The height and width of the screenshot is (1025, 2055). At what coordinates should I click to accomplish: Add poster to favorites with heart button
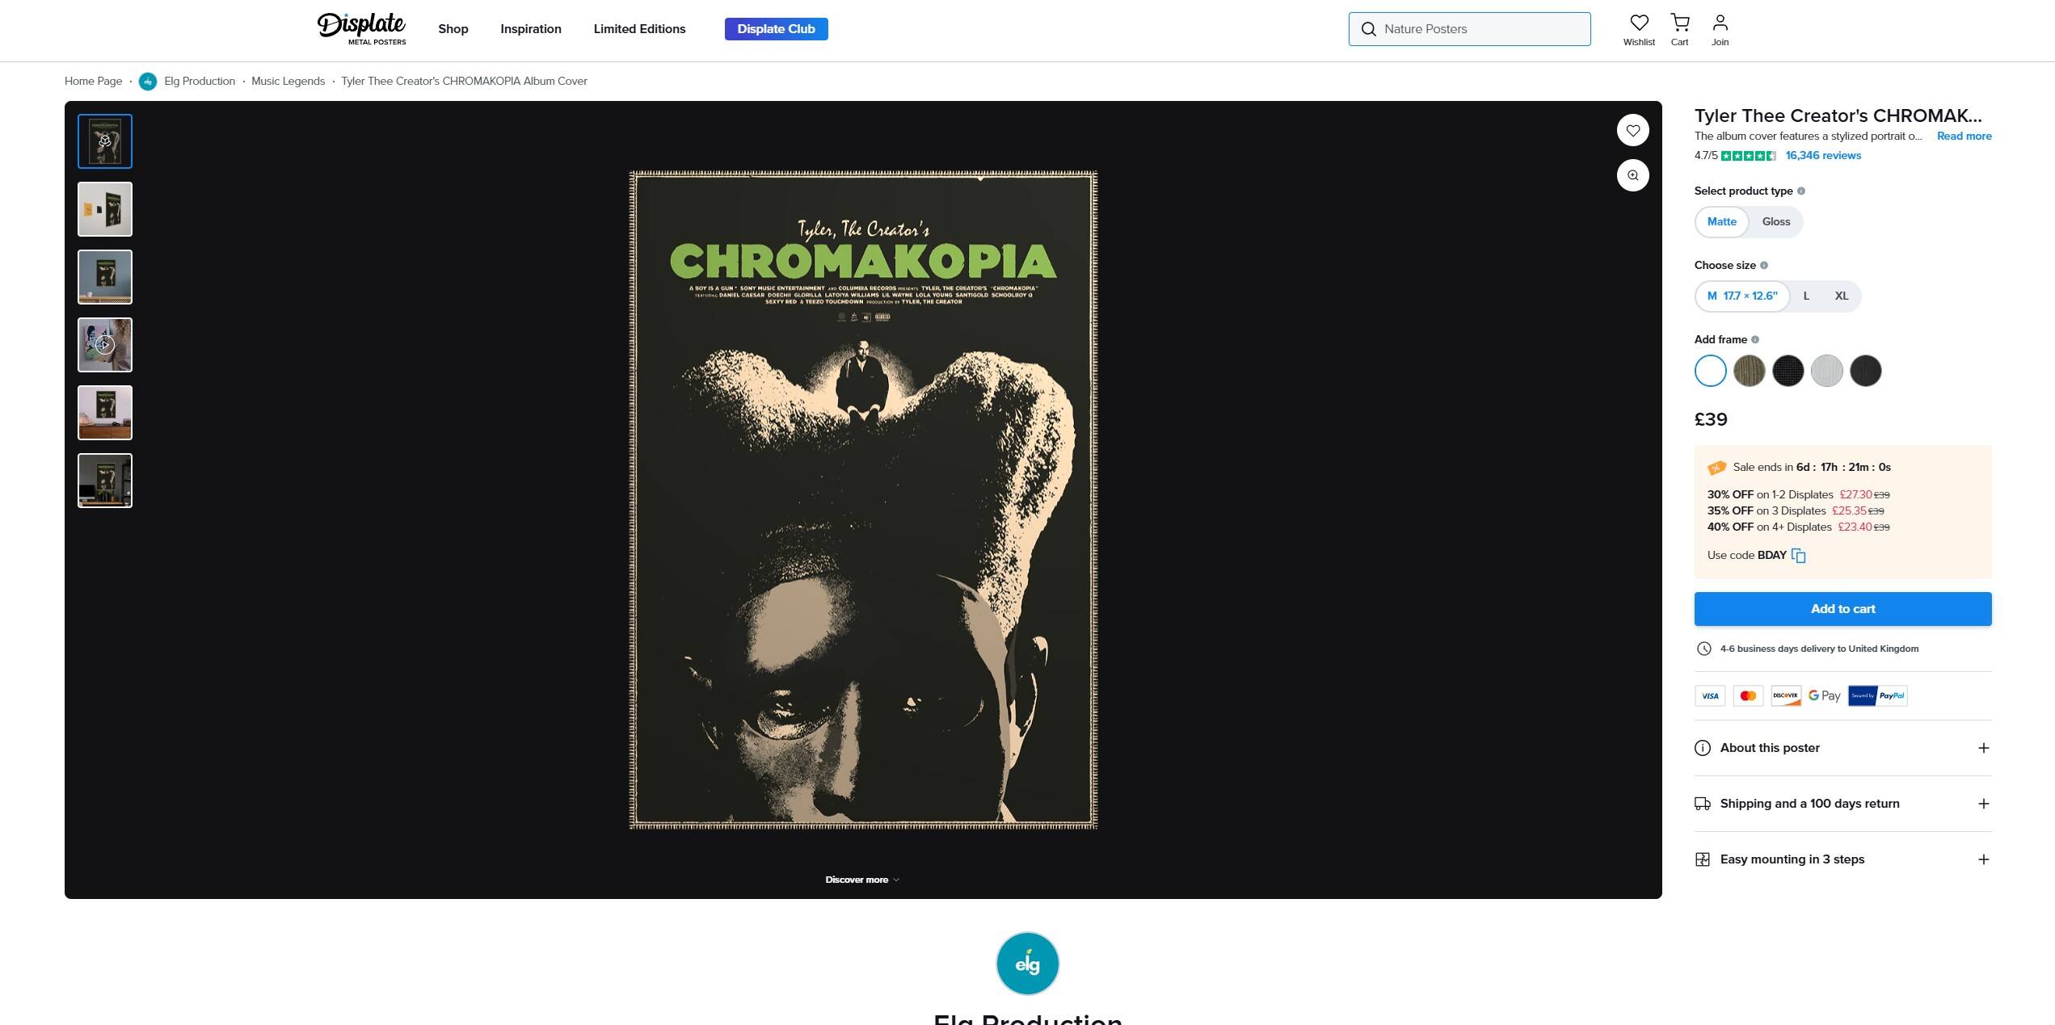pos(1632,130)
